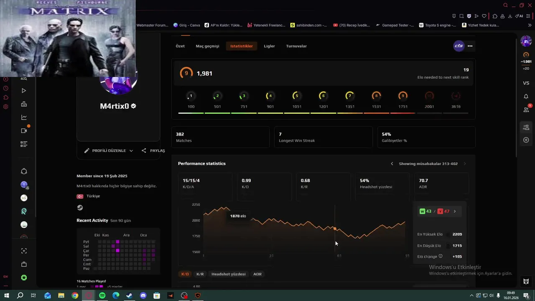Switch to the Ligler tab
Image resolution: width=535 pixels, height=301 pixels.
(269, 46)
